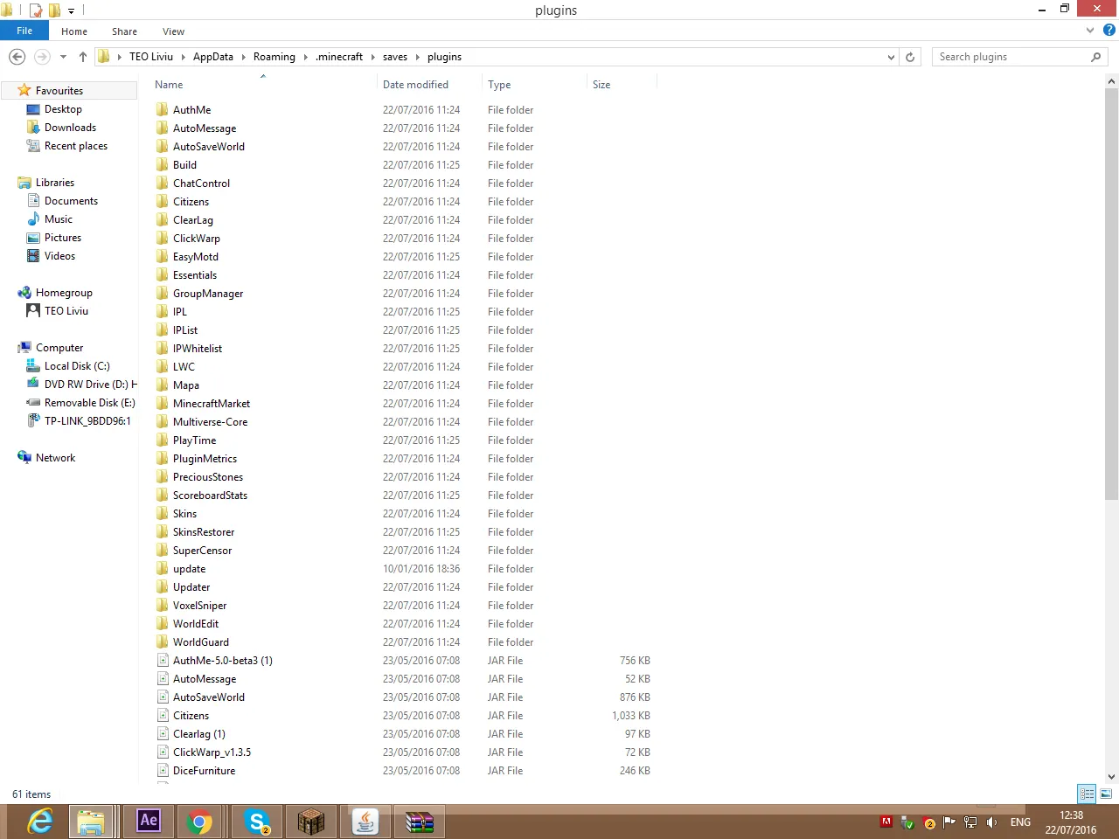Sort files by Date modified column
This screenshot has width=1119, height=839.
pos(415,85)
